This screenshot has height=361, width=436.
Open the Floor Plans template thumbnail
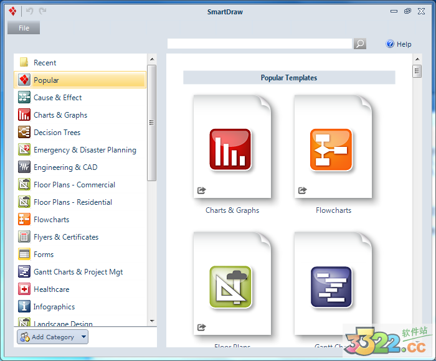pos(232,283)
